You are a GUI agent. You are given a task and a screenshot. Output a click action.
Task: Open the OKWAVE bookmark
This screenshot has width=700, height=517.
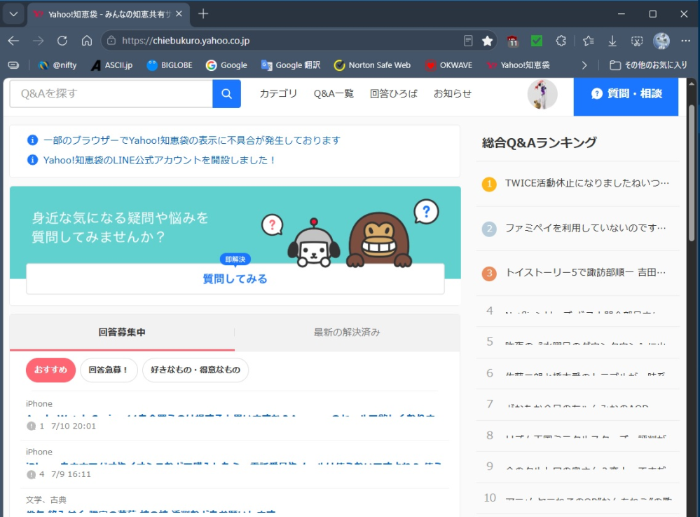(448, 65)
